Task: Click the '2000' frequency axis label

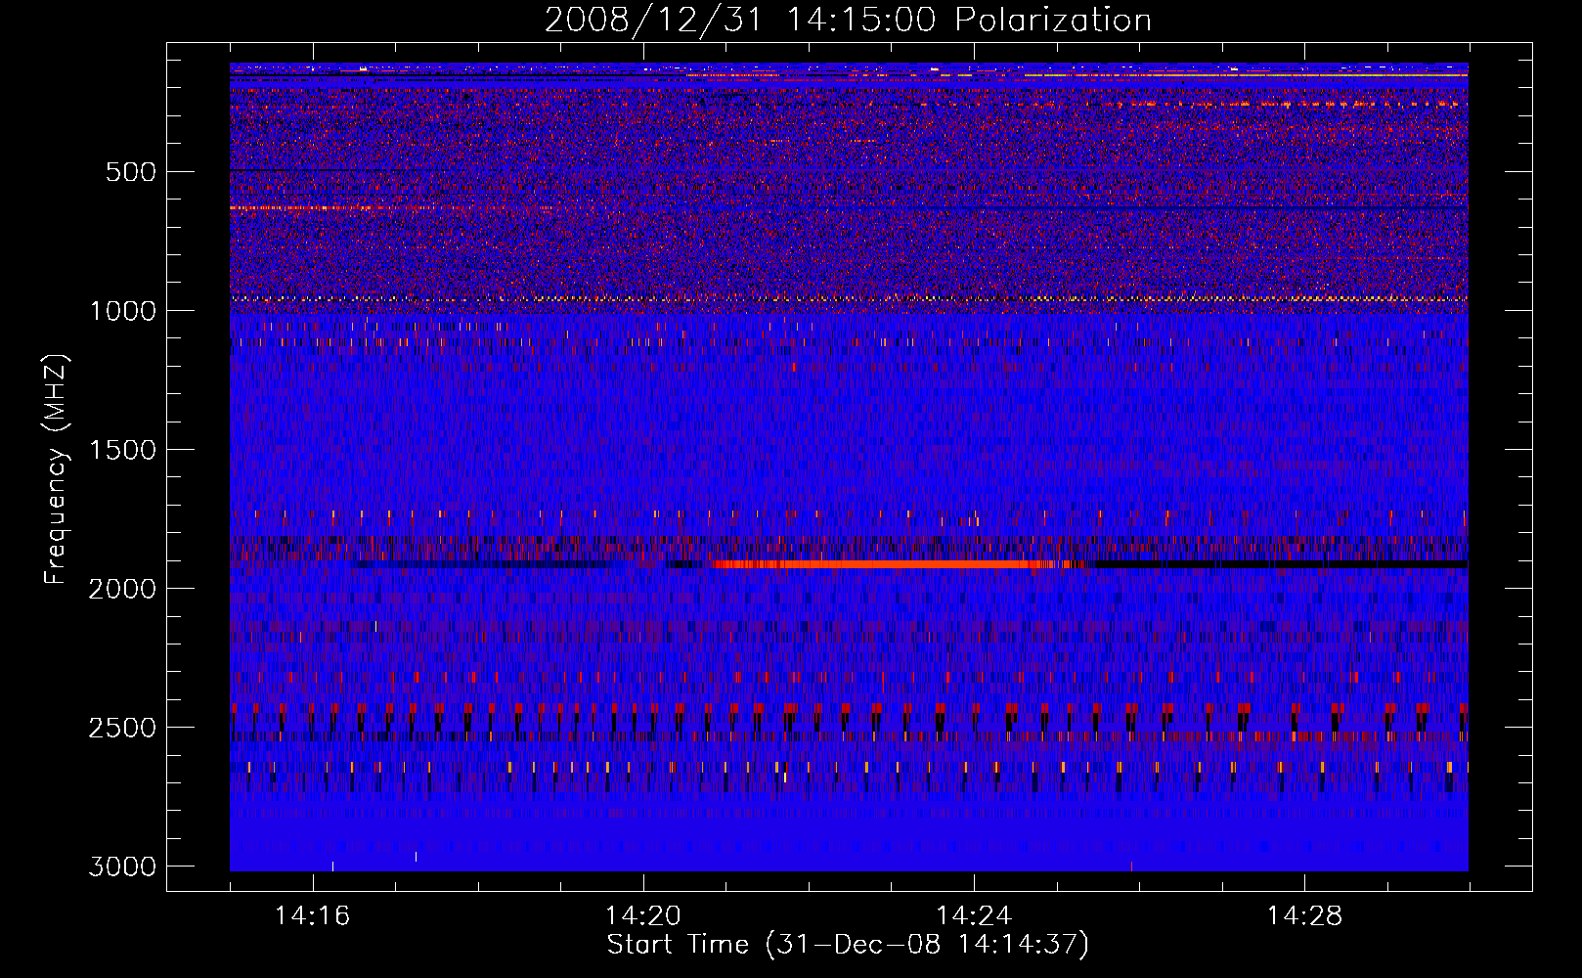Action: (x=122, y=589)
